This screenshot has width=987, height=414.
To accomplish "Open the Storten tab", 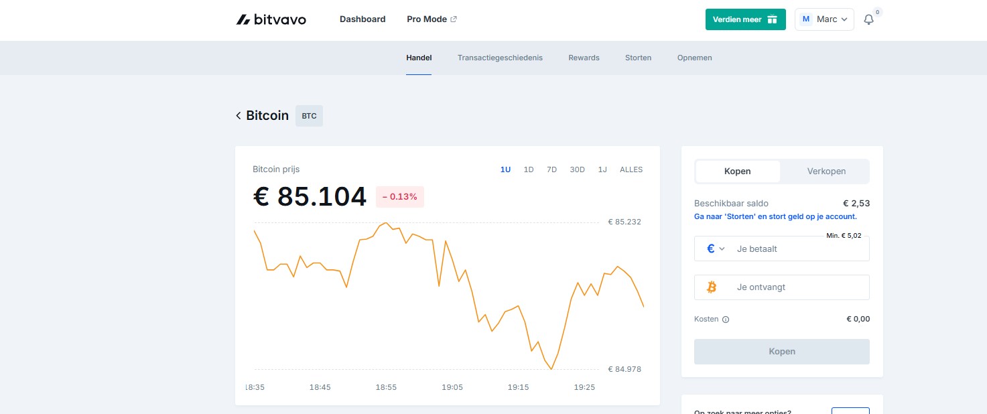I will pos(638,58).
